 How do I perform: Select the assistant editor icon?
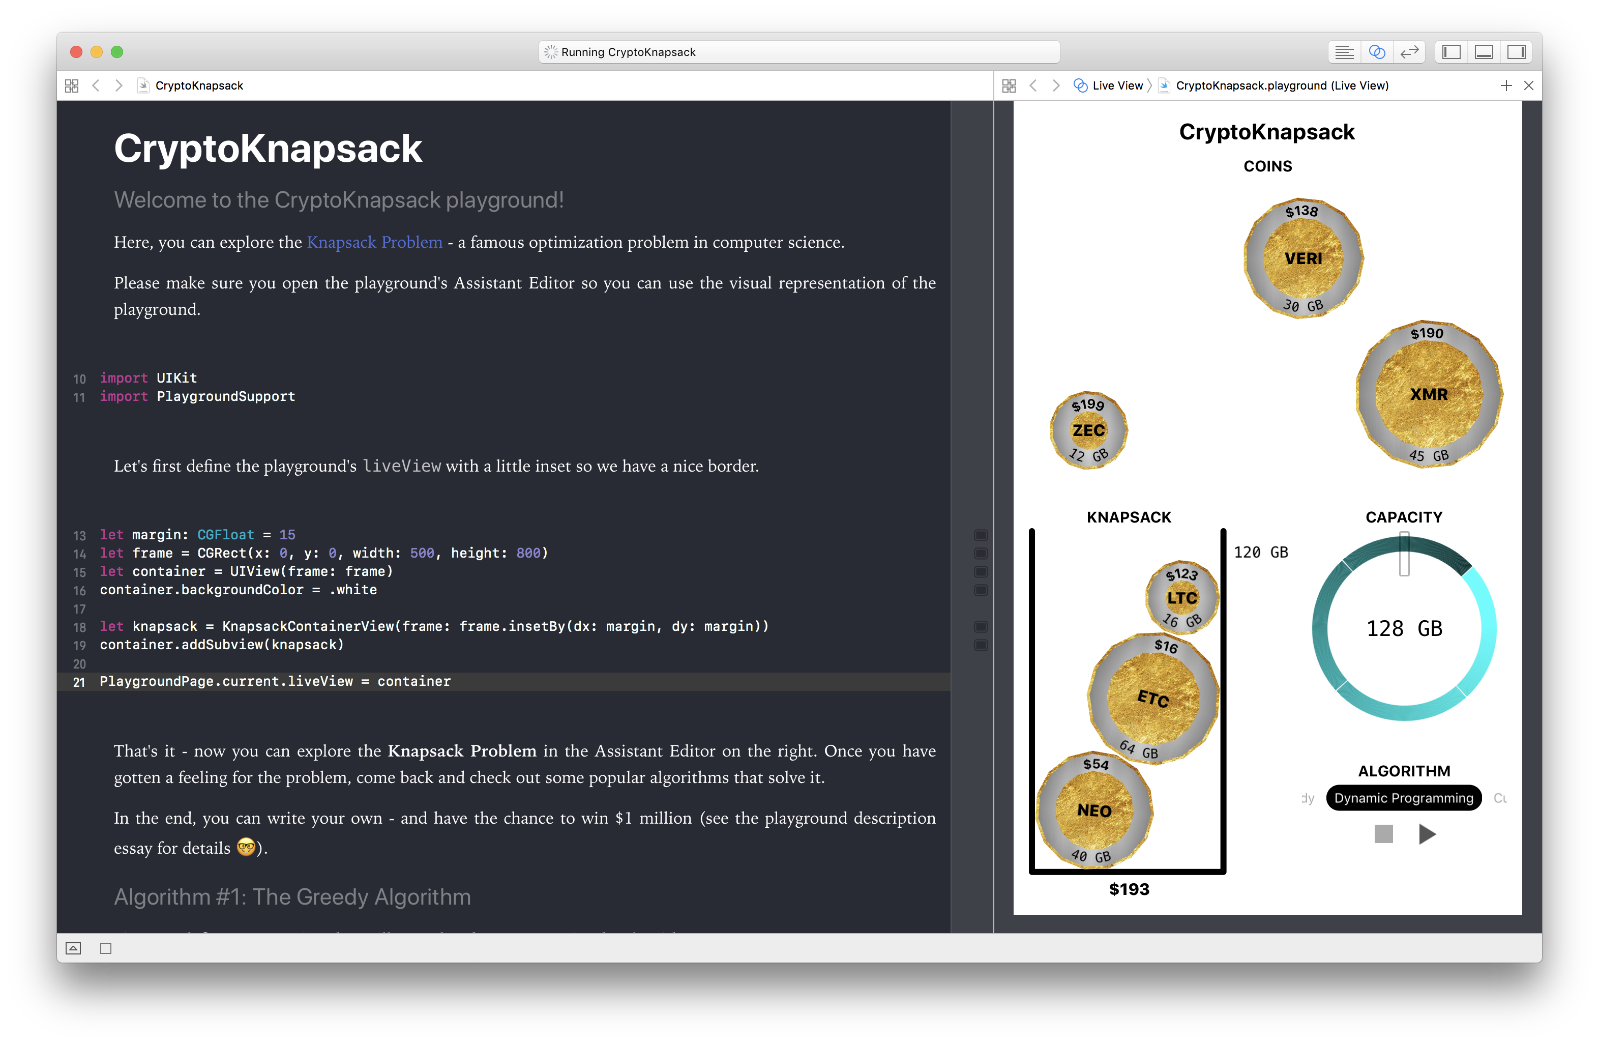(x=1377, y=52)
